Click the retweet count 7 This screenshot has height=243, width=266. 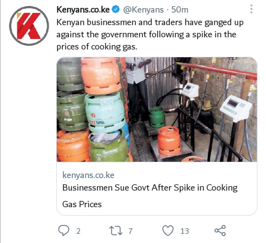coord(130,231)
